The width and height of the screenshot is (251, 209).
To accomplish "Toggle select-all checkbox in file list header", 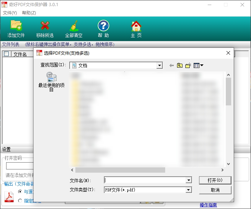I will click(x=6, y=54).
